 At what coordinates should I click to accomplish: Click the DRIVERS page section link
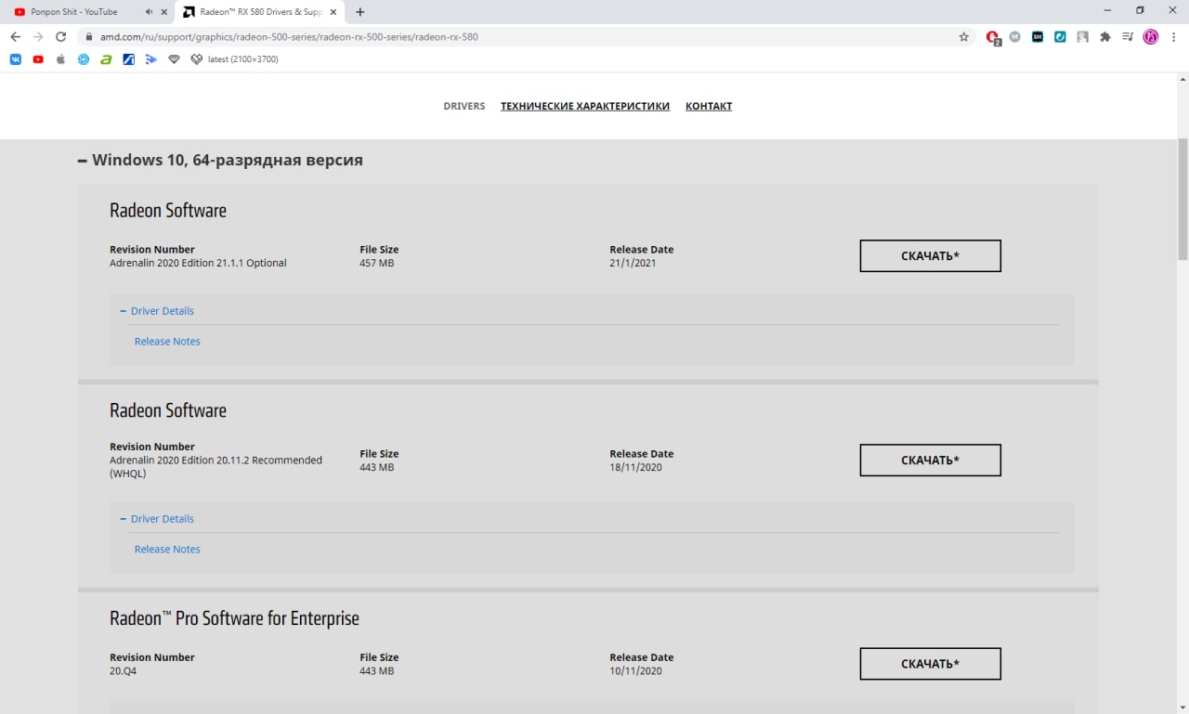(464, 106)
